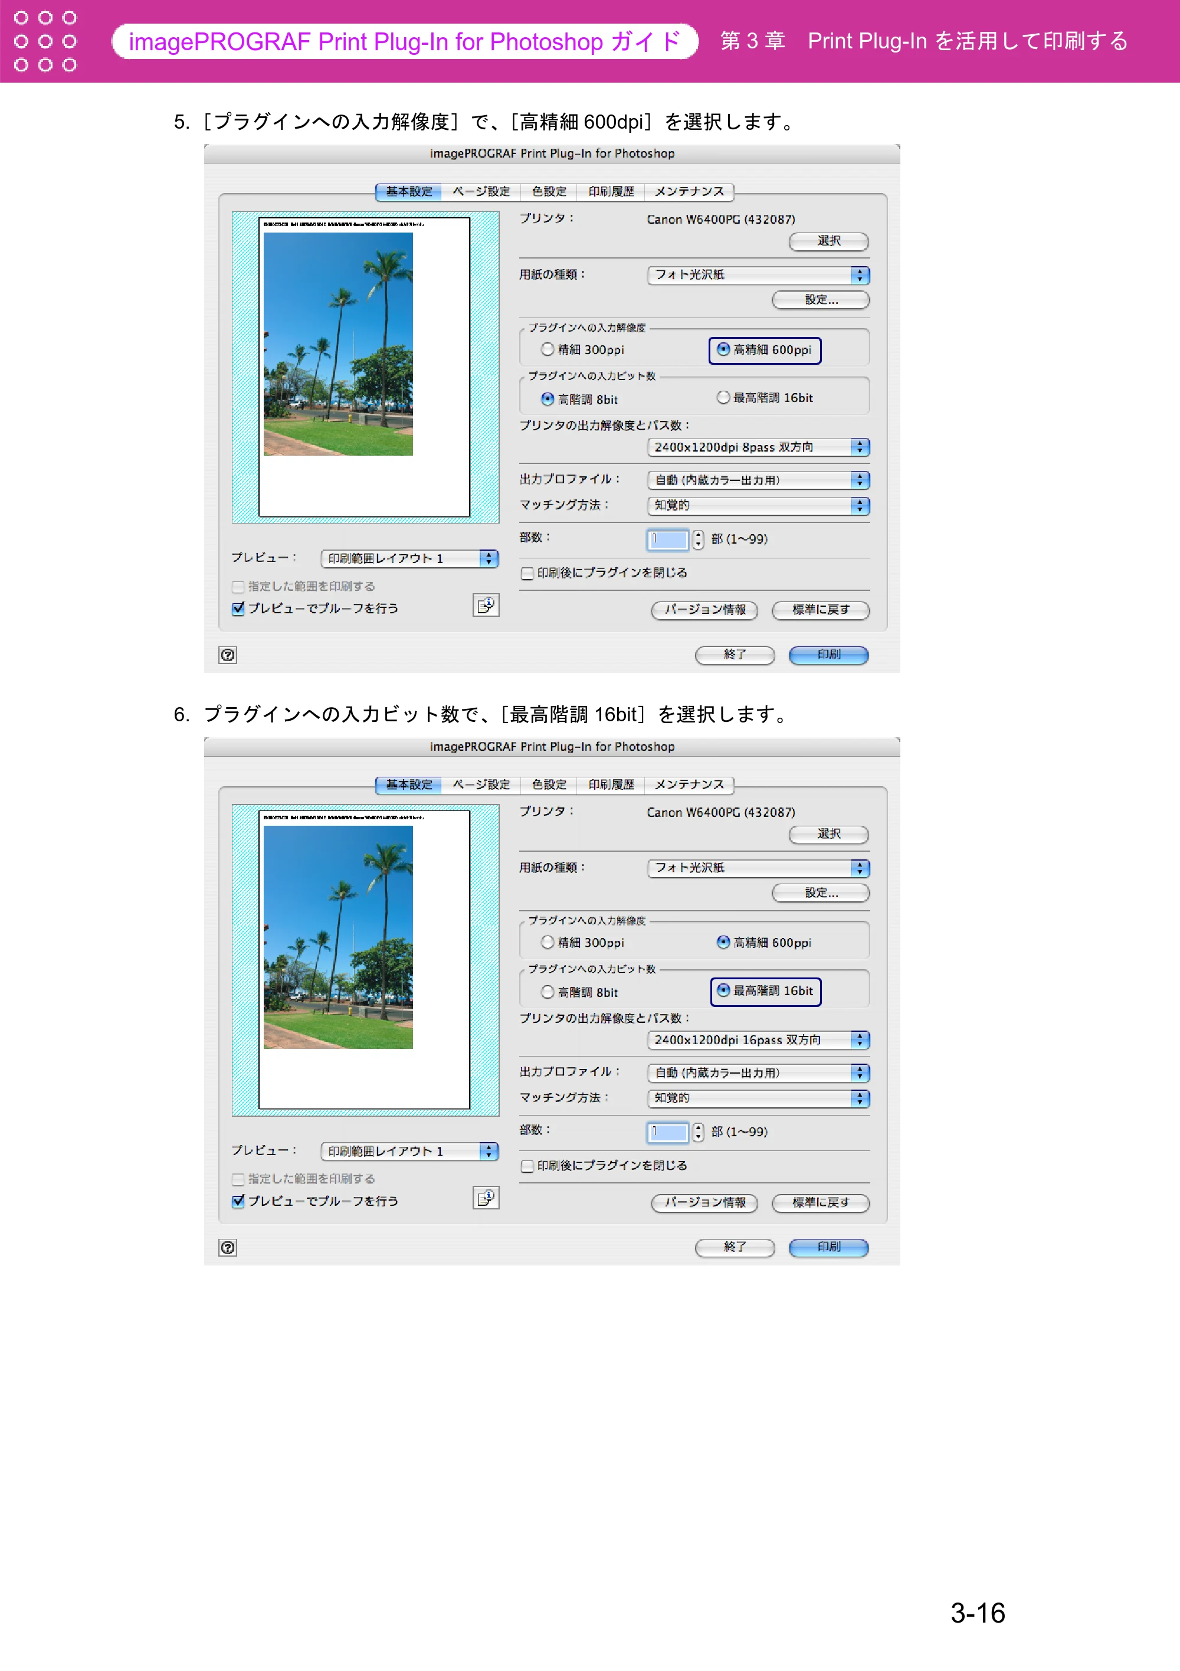The width and height of the screenshot is (1180, 1671).
Task: Open the proof settings icon in upper dialog
Action: pos(486,606)
